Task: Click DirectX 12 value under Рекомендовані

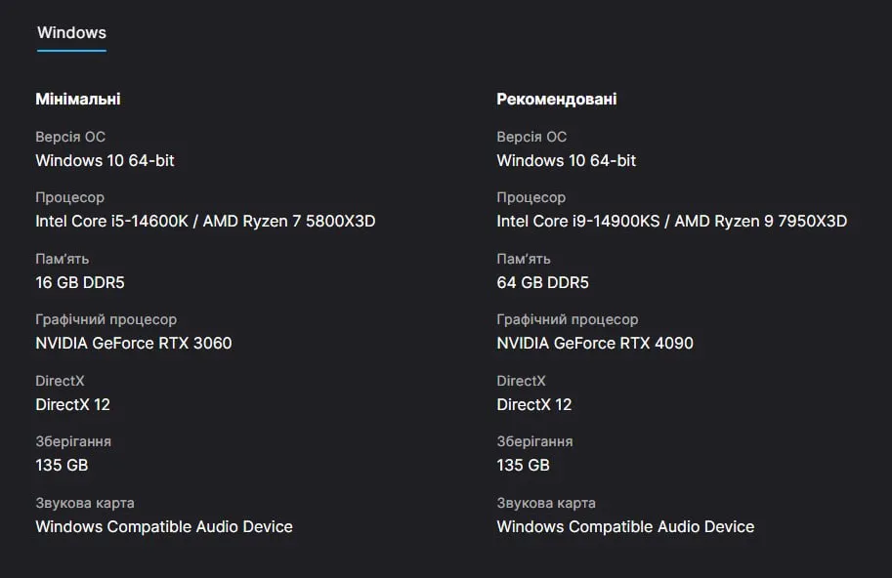Action: (534, 404)
